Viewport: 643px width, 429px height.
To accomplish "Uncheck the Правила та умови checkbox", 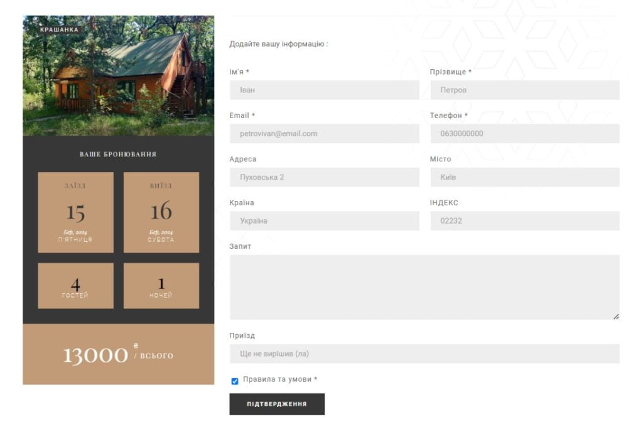I will (x=235, y=381).
